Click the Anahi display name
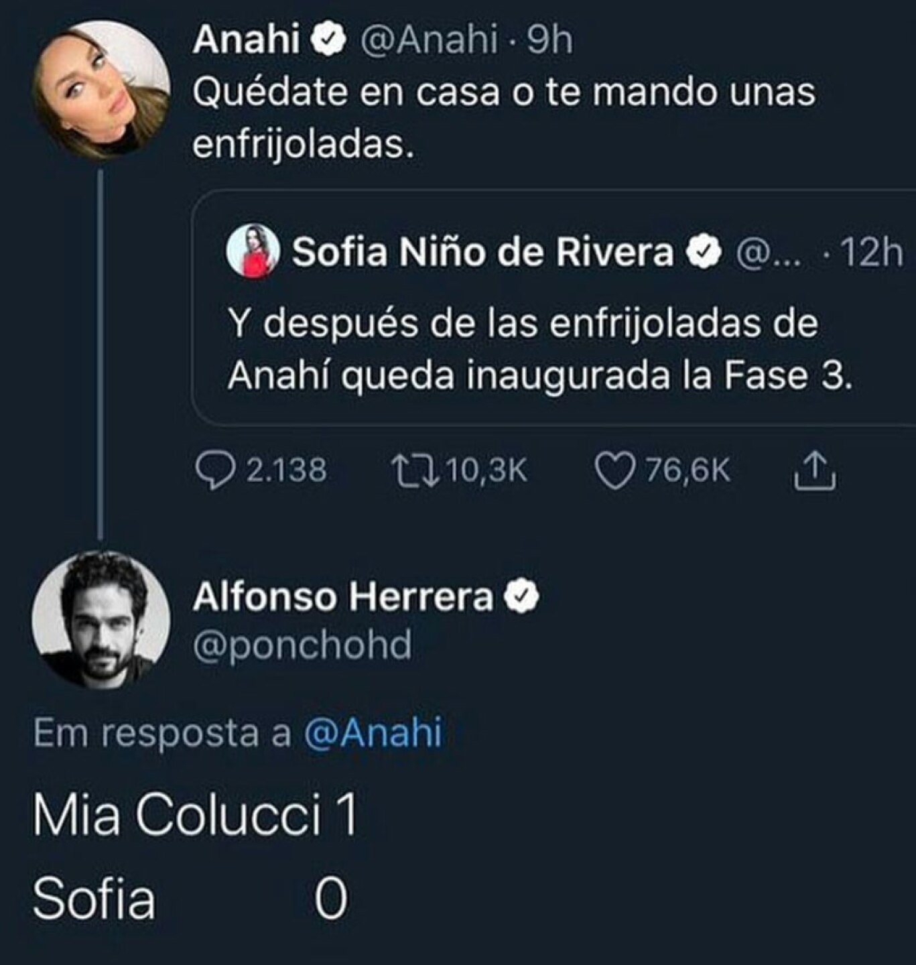Viewport: 916px width, 965px height. pos(246,42)
